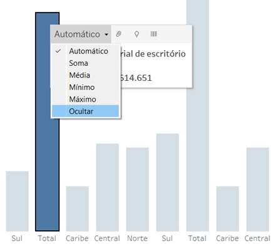275x244 pixels.
Task: Select the first Caribe bar
Action: point(77,209)
